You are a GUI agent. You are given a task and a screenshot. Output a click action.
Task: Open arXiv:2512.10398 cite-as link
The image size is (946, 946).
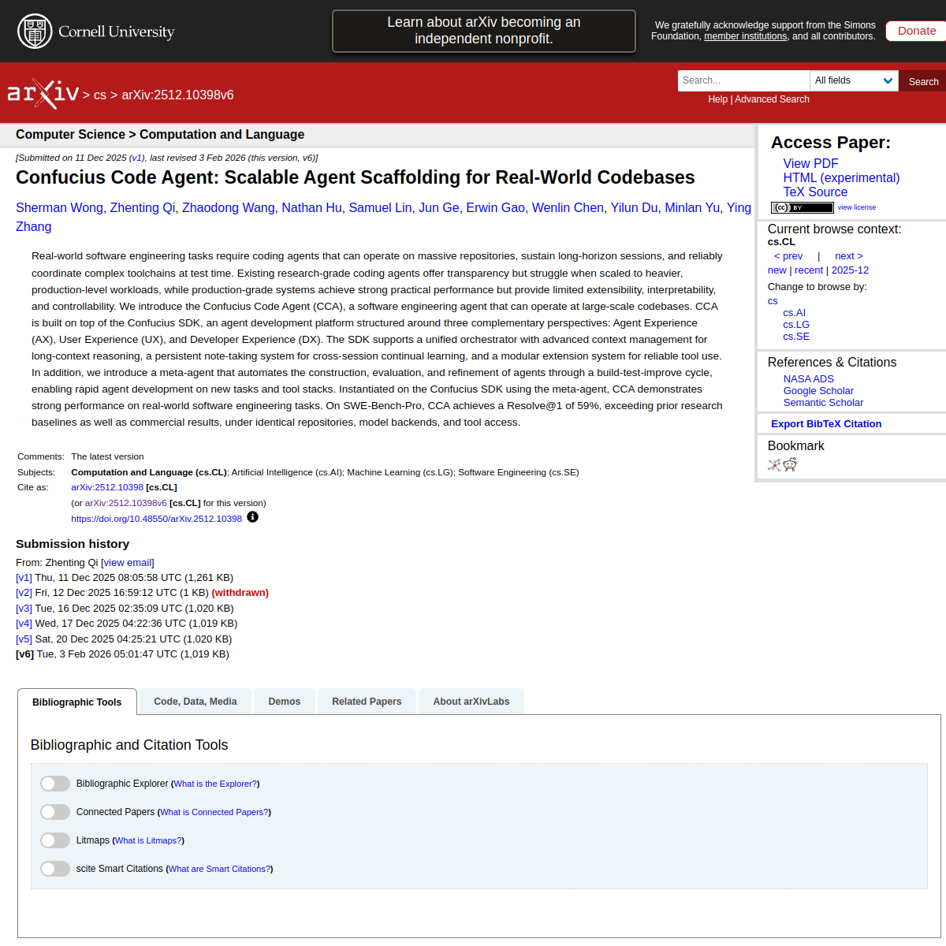[x=107, y=487]
